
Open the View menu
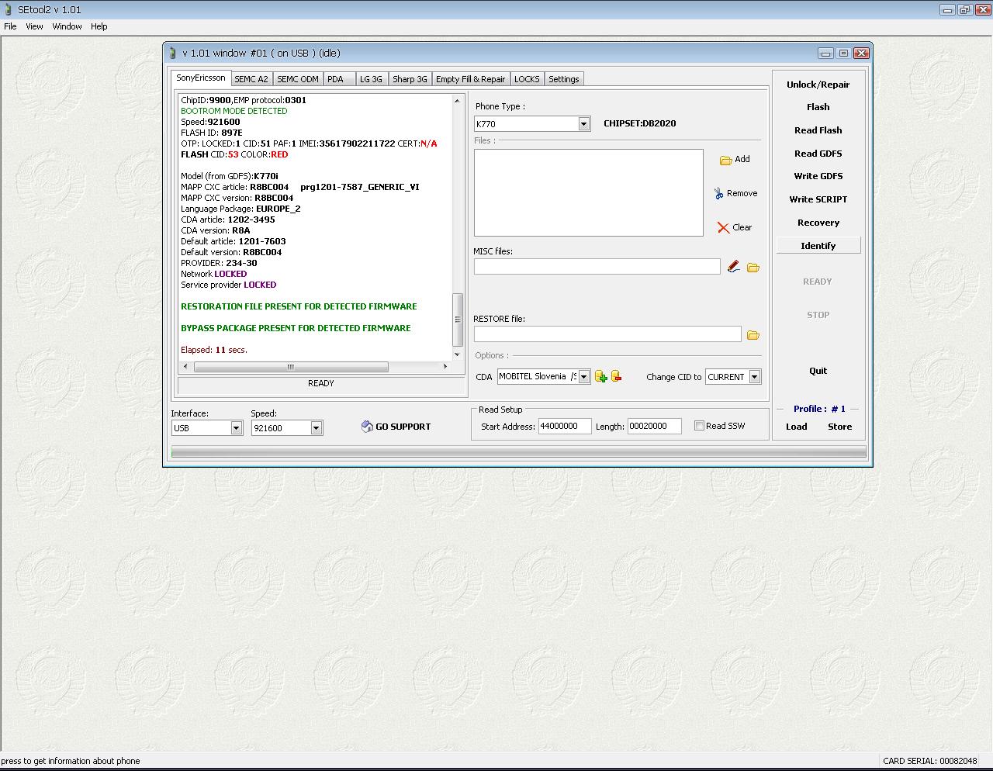(x=34, y=26)
